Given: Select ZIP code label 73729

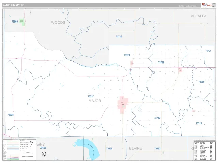Looking at the screenshot, I should click(127, 55).
